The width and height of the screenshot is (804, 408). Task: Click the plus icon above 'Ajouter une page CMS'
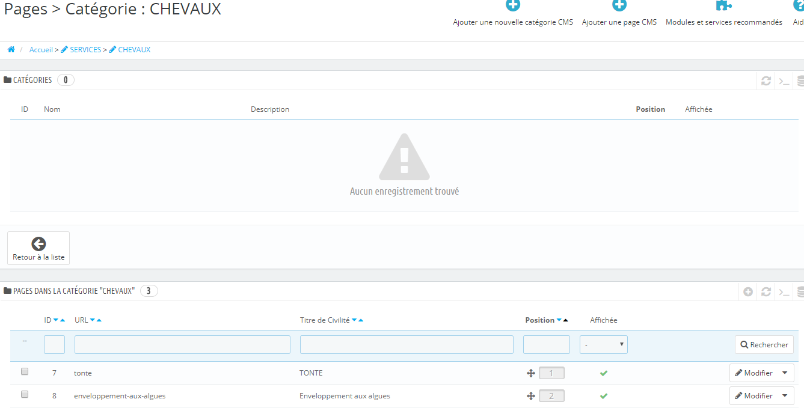point(619,5)
